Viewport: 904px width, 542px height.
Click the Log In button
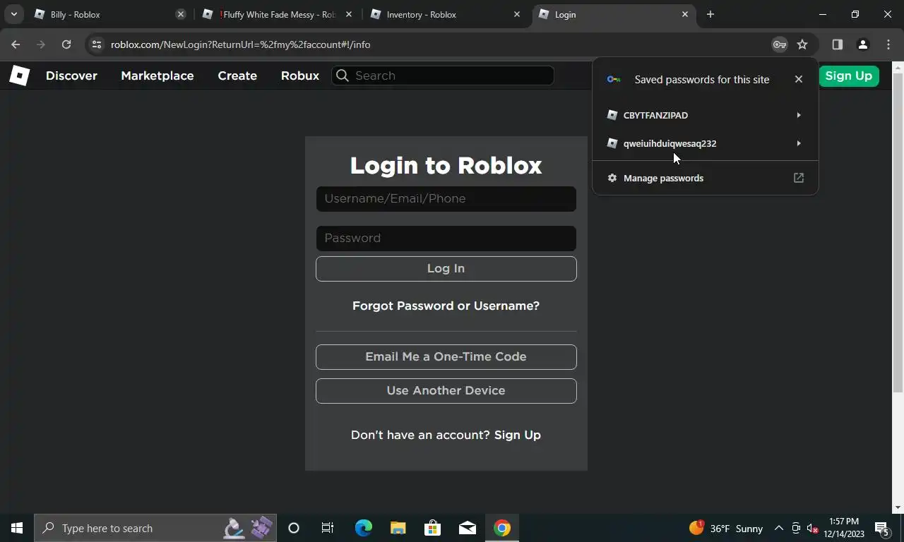point(446,269)
